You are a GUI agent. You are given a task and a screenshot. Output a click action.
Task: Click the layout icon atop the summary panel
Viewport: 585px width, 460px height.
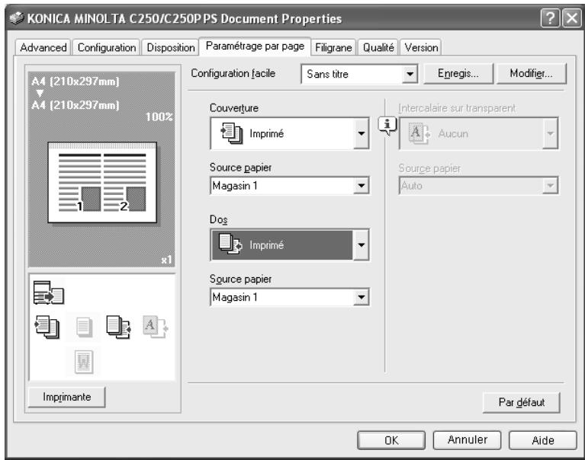point(49,292)
